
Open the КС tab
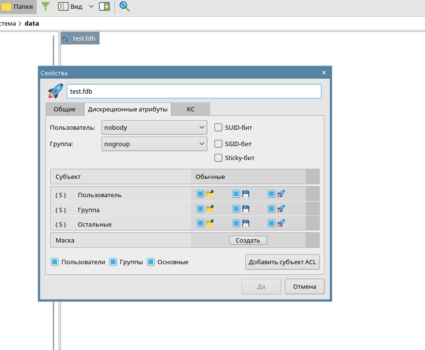[191, 109]
